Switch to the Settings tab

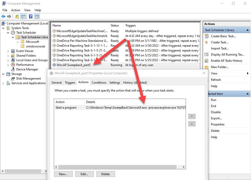(115, 83)
